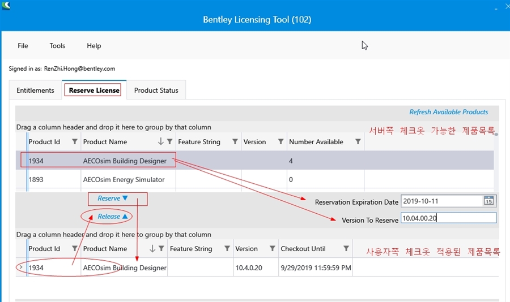
Task: Filter the Checkout Until column
Action: 346,249
